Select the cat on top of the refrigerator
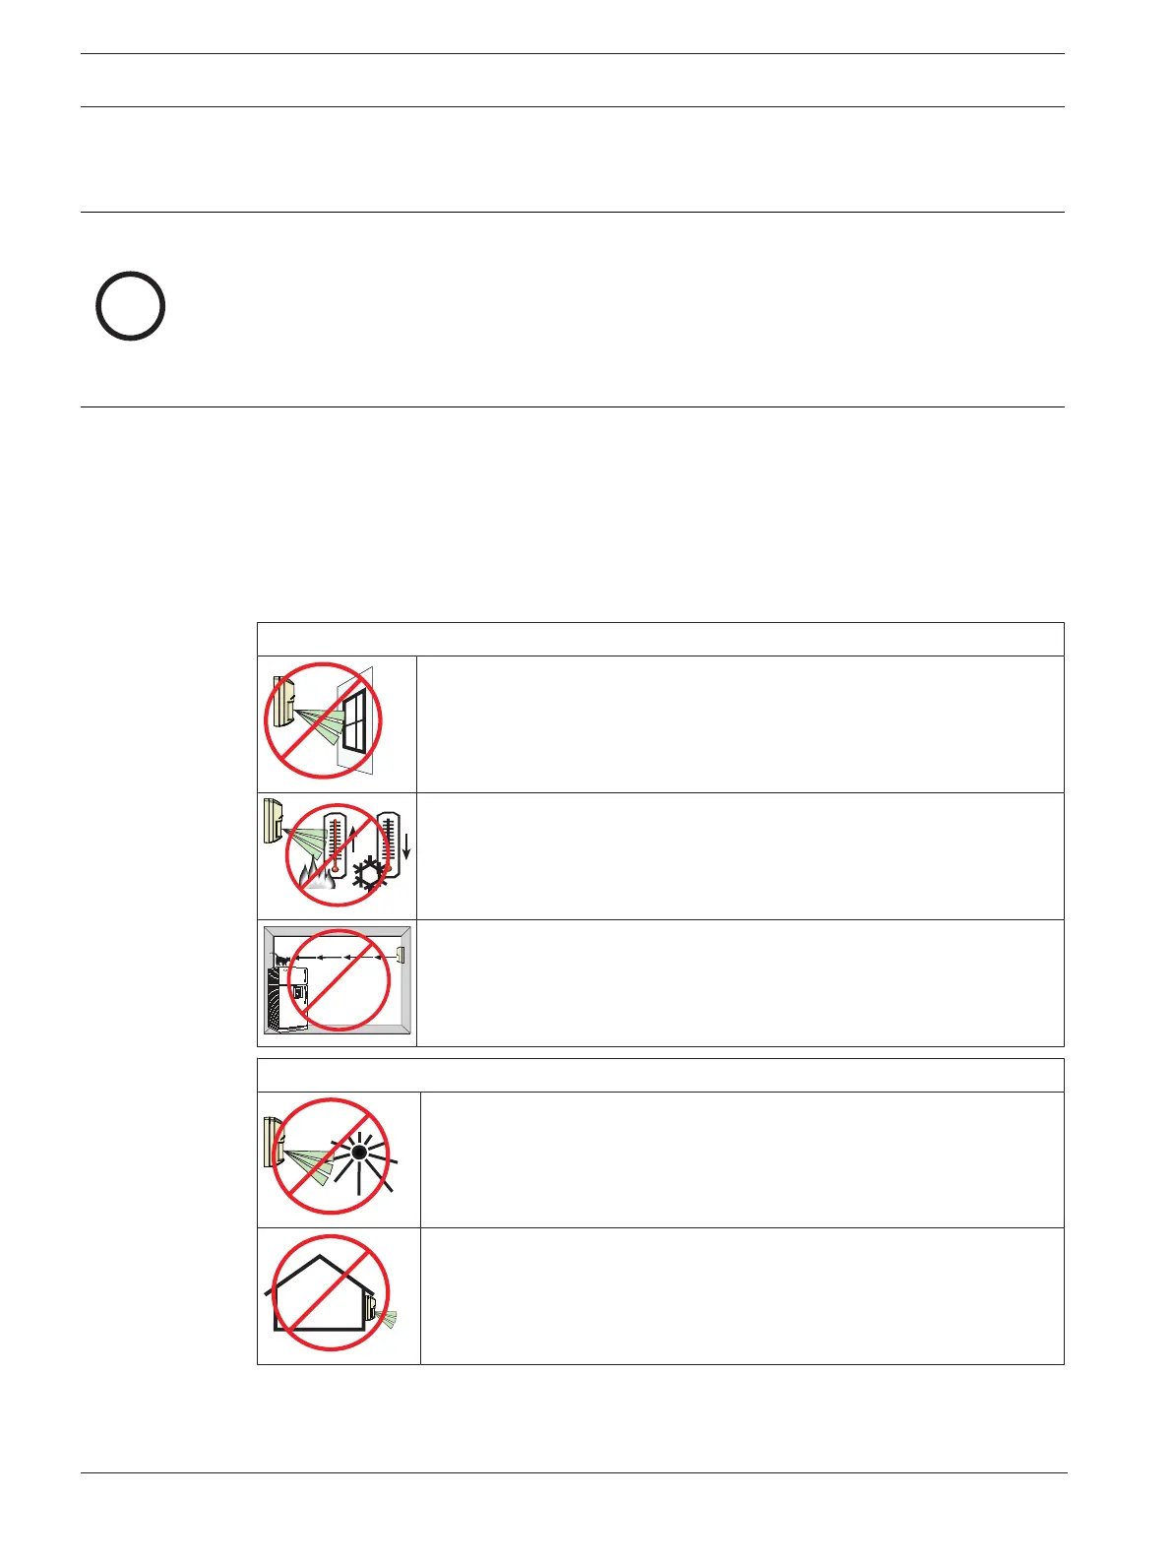Screen dimensions: 1172x1562 [x=282, y=957]
